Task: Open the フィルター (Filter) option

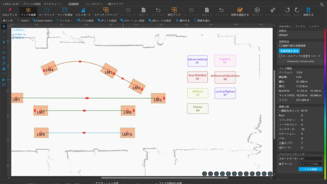Action: point(64,21)
